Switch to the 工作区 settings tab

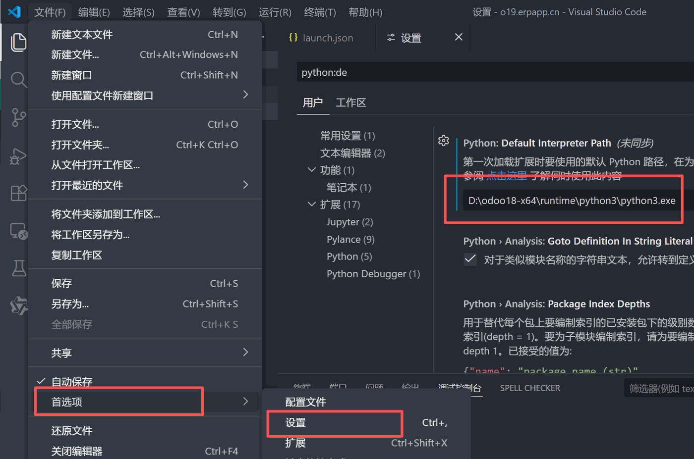351,102
